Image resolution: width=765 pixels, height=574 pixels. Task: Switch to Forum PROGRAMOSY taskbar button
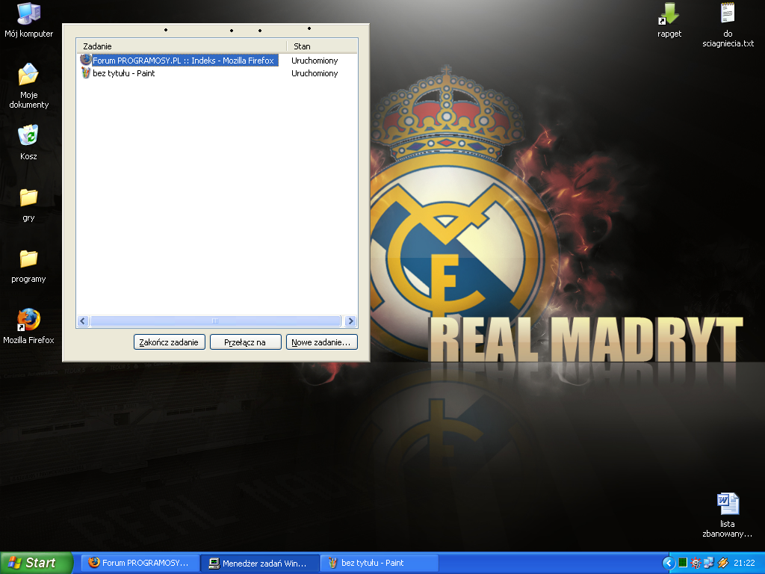(140, 563)
